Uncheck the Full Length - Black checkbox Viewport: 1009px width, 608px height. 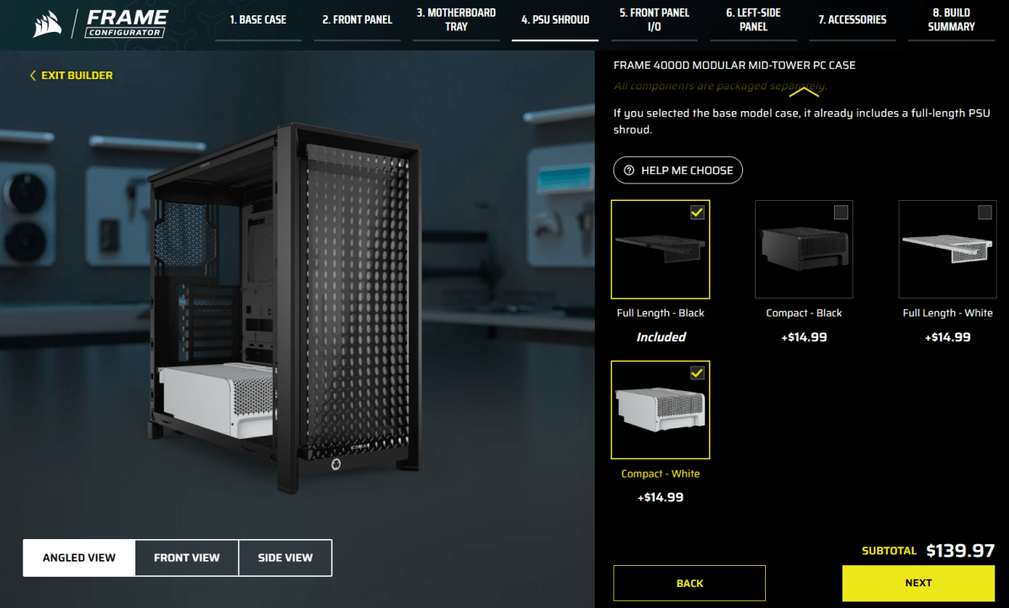pyautogui.click(x=697, y=213)
